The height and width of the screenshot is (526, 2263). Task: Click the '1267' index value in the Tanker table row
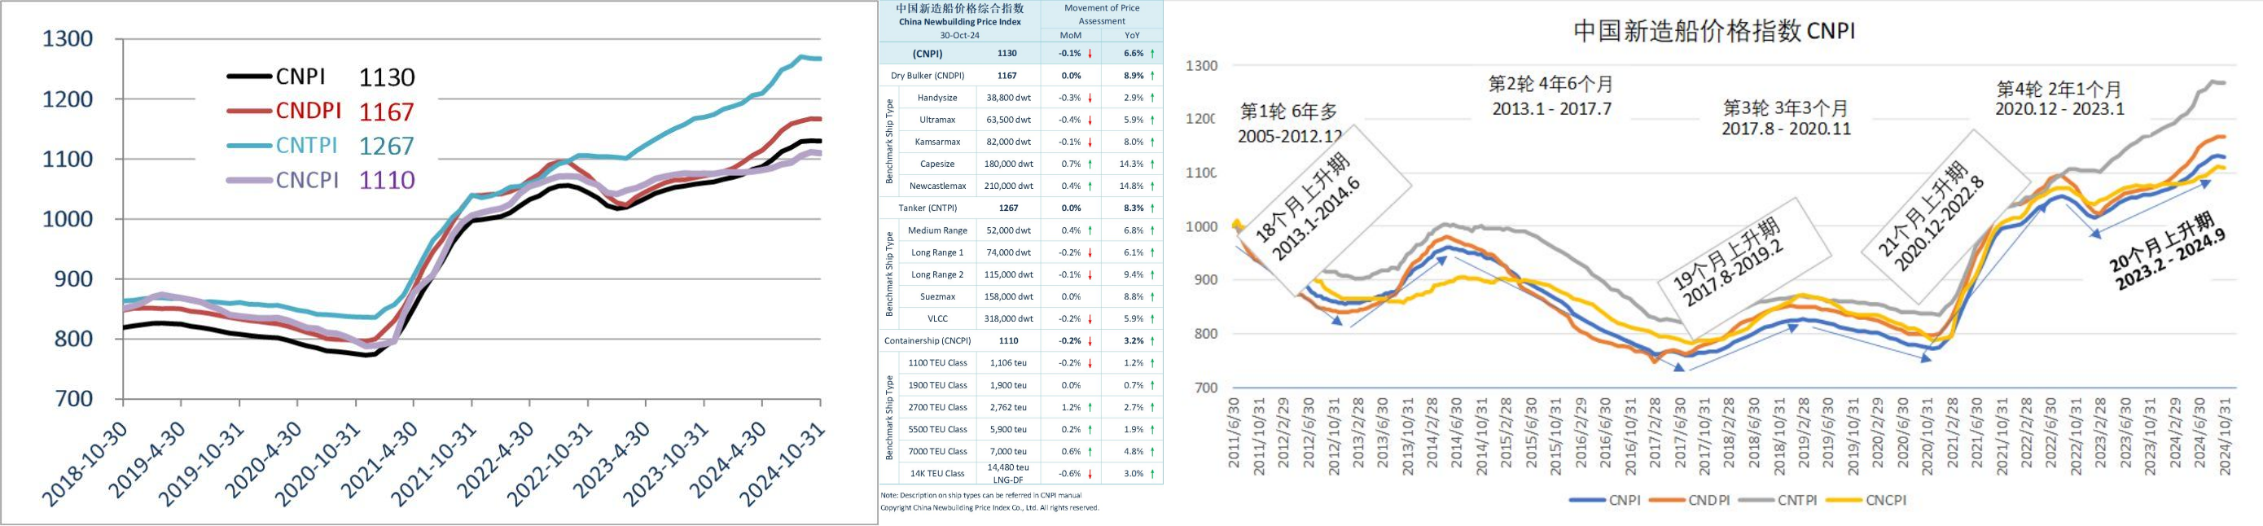pyautogui.click(x=1008, y=208)
